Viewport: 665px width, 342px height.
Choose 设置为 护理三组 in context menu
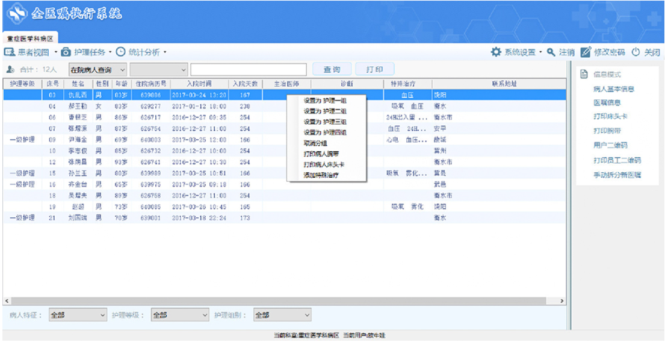327,122
